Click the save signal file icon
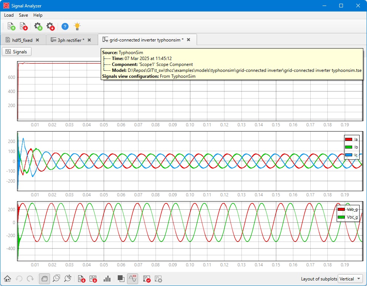Viewport: 367px width, 286px height. [x=23, y=26]
